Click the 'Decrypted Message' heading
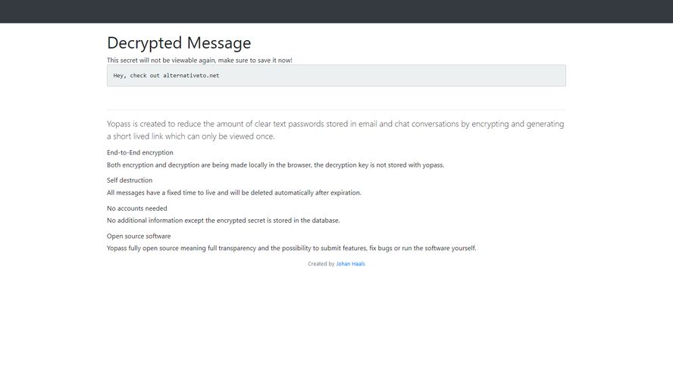 (179, 43)
